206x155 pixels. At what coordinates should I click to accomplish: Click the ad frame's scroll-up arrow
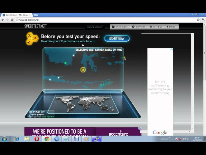(x=192, y=35)
